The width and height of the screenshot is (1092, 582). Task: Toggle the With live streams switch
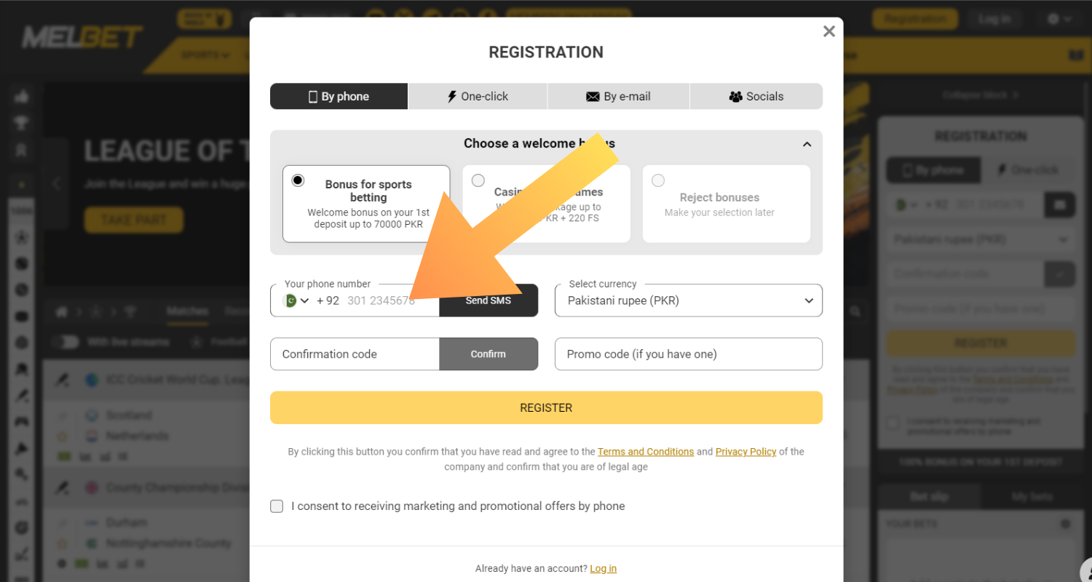click(66, 341)
